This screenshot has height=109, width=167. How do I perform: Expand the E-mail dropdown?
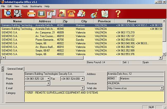click(x=82, y=88)
